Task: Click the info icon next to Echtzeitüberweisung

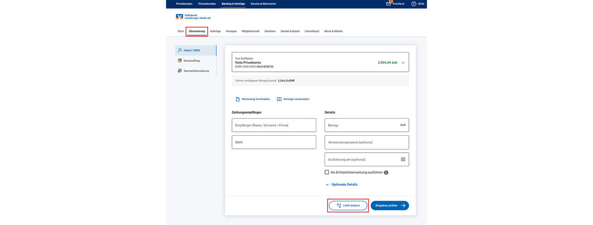Action: [386, 172]
